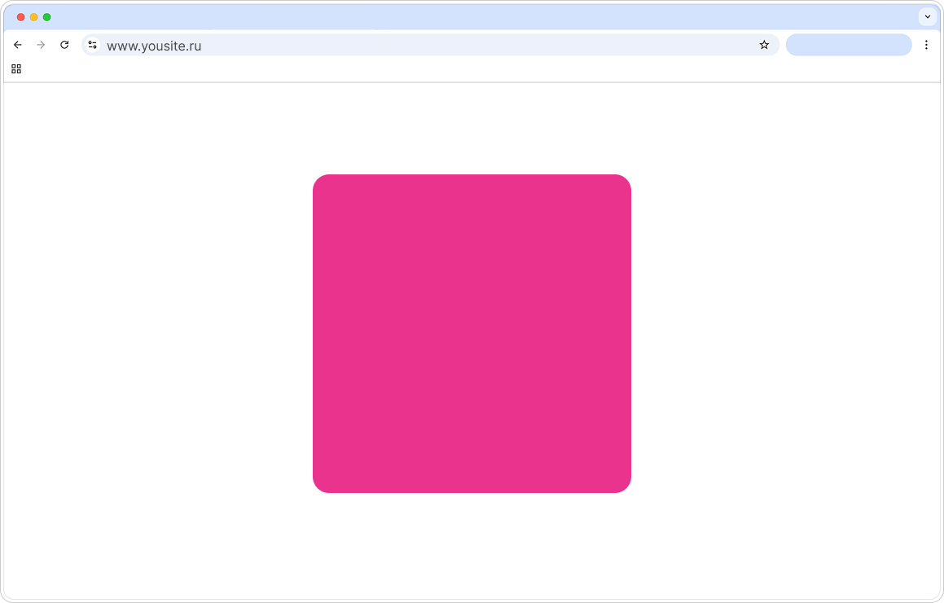Viewport: 944px width, 603px height.
Task: Click the blue profile pill button
Action: (849, 45)
